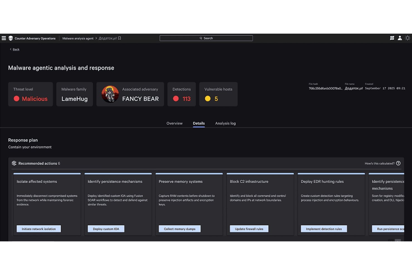Go back using the Back link
This screenshot has width=412, height=275.
coord(14,49)
